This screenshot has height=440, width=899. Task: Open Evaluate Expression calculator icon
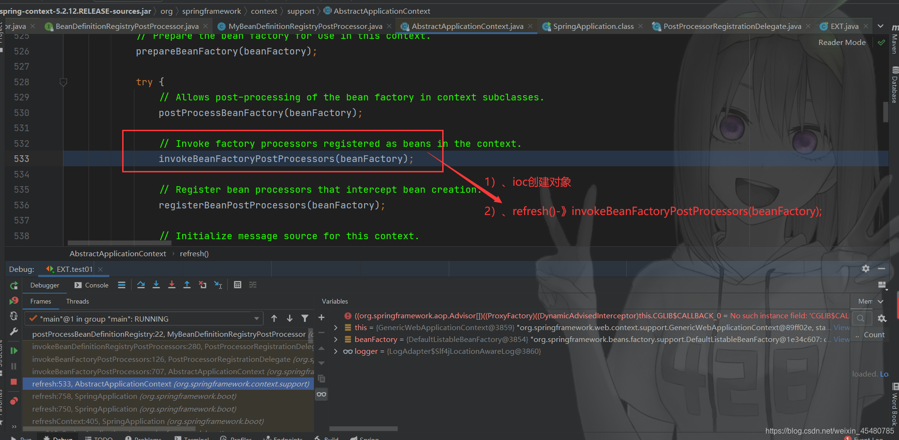pyautogui.click(x=238, y=285)
